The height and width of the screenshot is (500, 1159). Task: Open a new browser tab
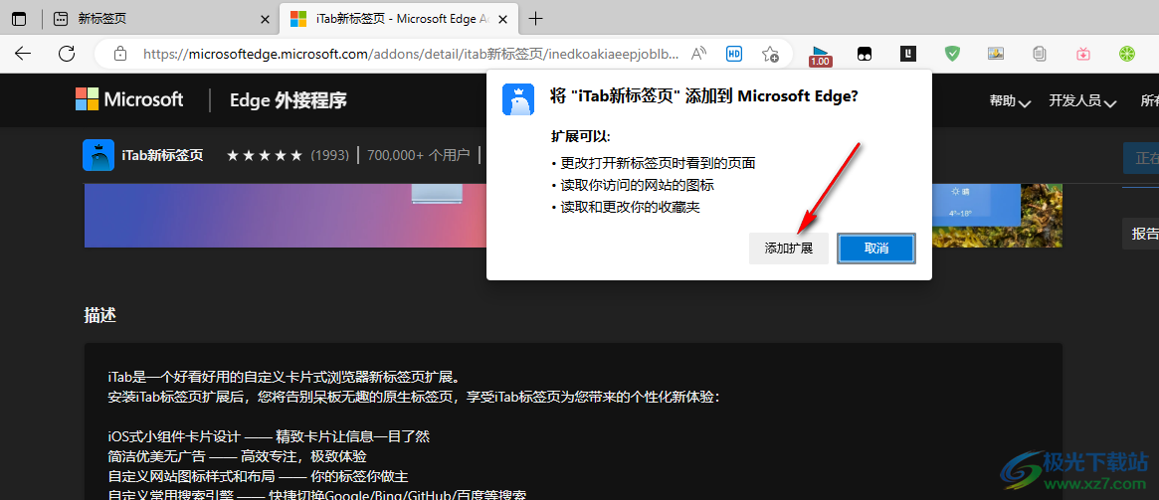(536, 19)
